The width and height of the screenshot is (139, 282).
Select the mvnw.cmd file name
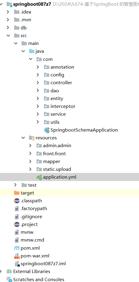(x=32, y=240)
